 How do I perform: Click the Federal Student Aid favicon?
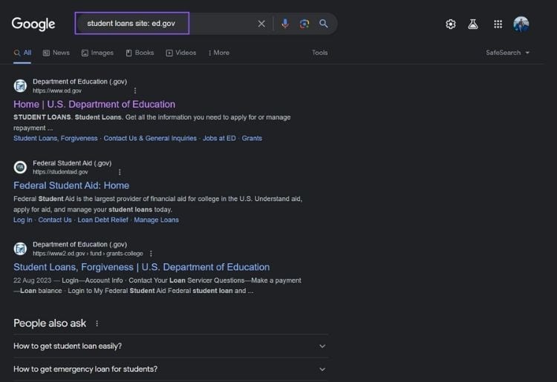20,167
